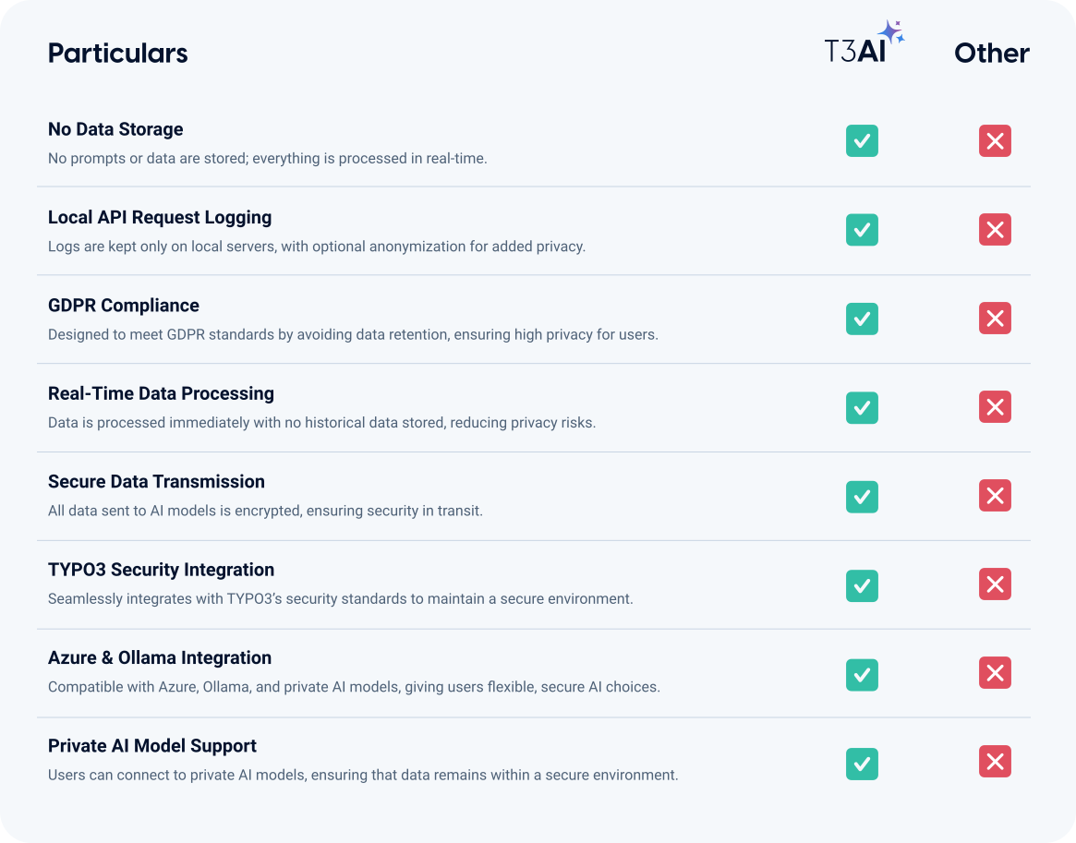Image resolution: width=1076 pixels, height=843 pixels.
Task: Click the Private AI Model Support description text
Action: point(363,776)
